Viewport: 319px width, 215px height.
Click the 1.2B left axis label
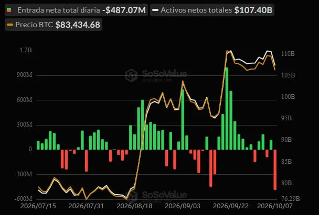26,50
